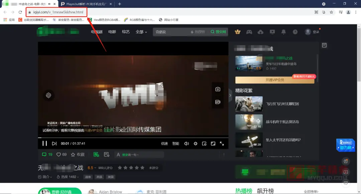Open the 助力榜 floating badge
This screenshot has width=361, height=194.
pos(346,145)
